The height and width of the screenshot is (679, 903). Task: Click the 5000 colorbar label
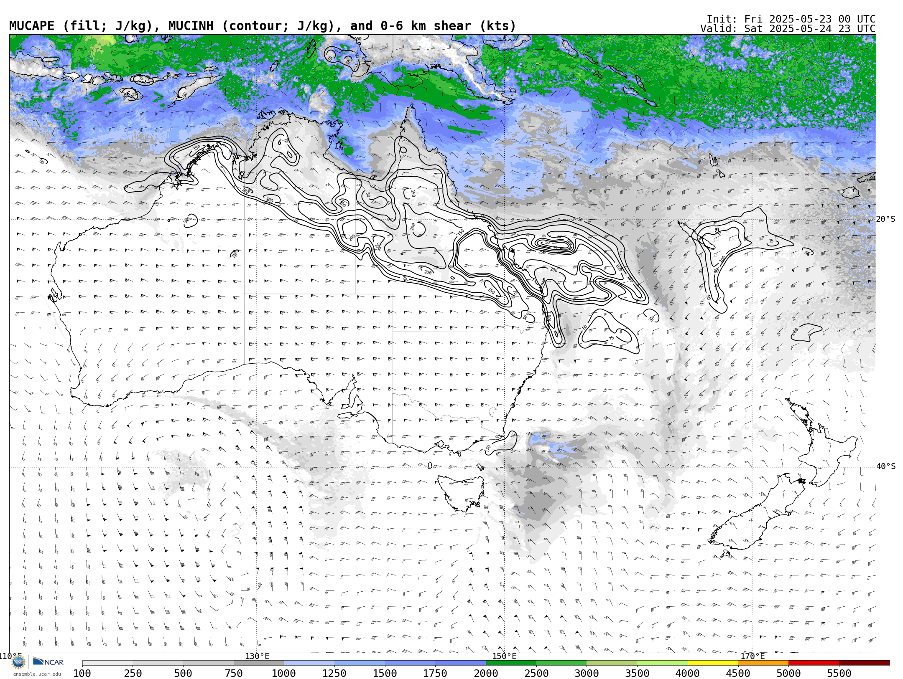788,674
